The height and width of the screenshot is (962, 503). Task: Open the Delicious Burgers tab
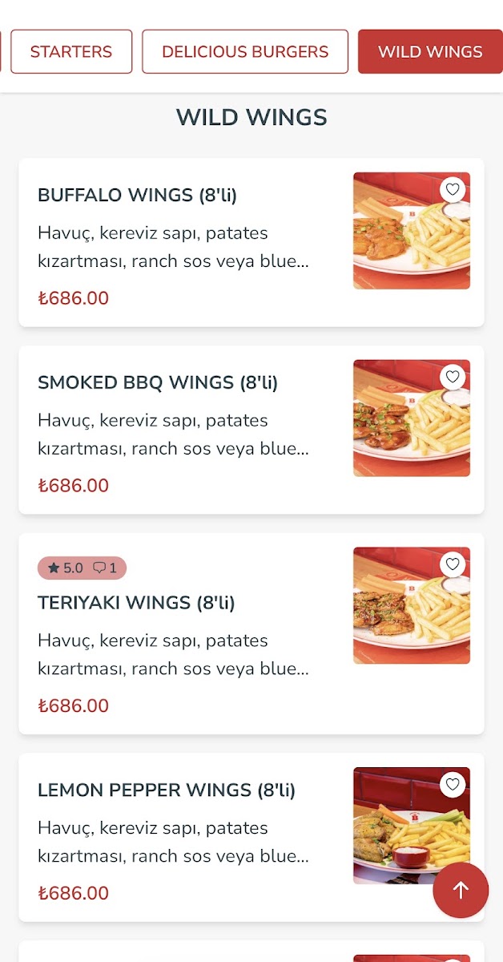245,52
